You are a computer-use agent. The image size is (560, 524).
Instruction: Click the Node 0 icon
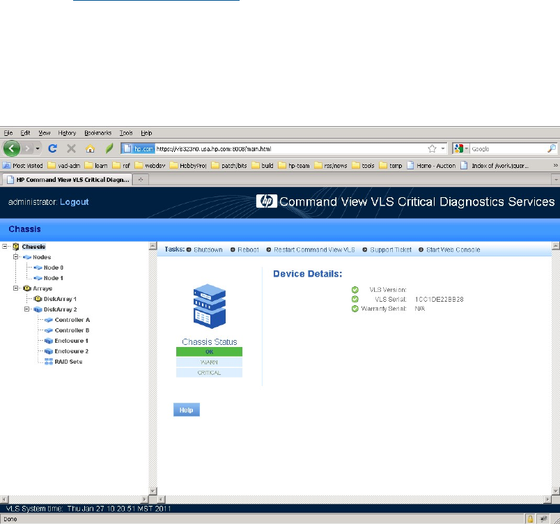[x=38, y=268]
